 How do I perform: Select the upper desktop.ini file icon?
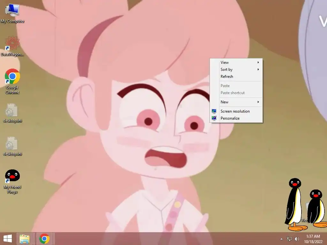tap(12, 113)
